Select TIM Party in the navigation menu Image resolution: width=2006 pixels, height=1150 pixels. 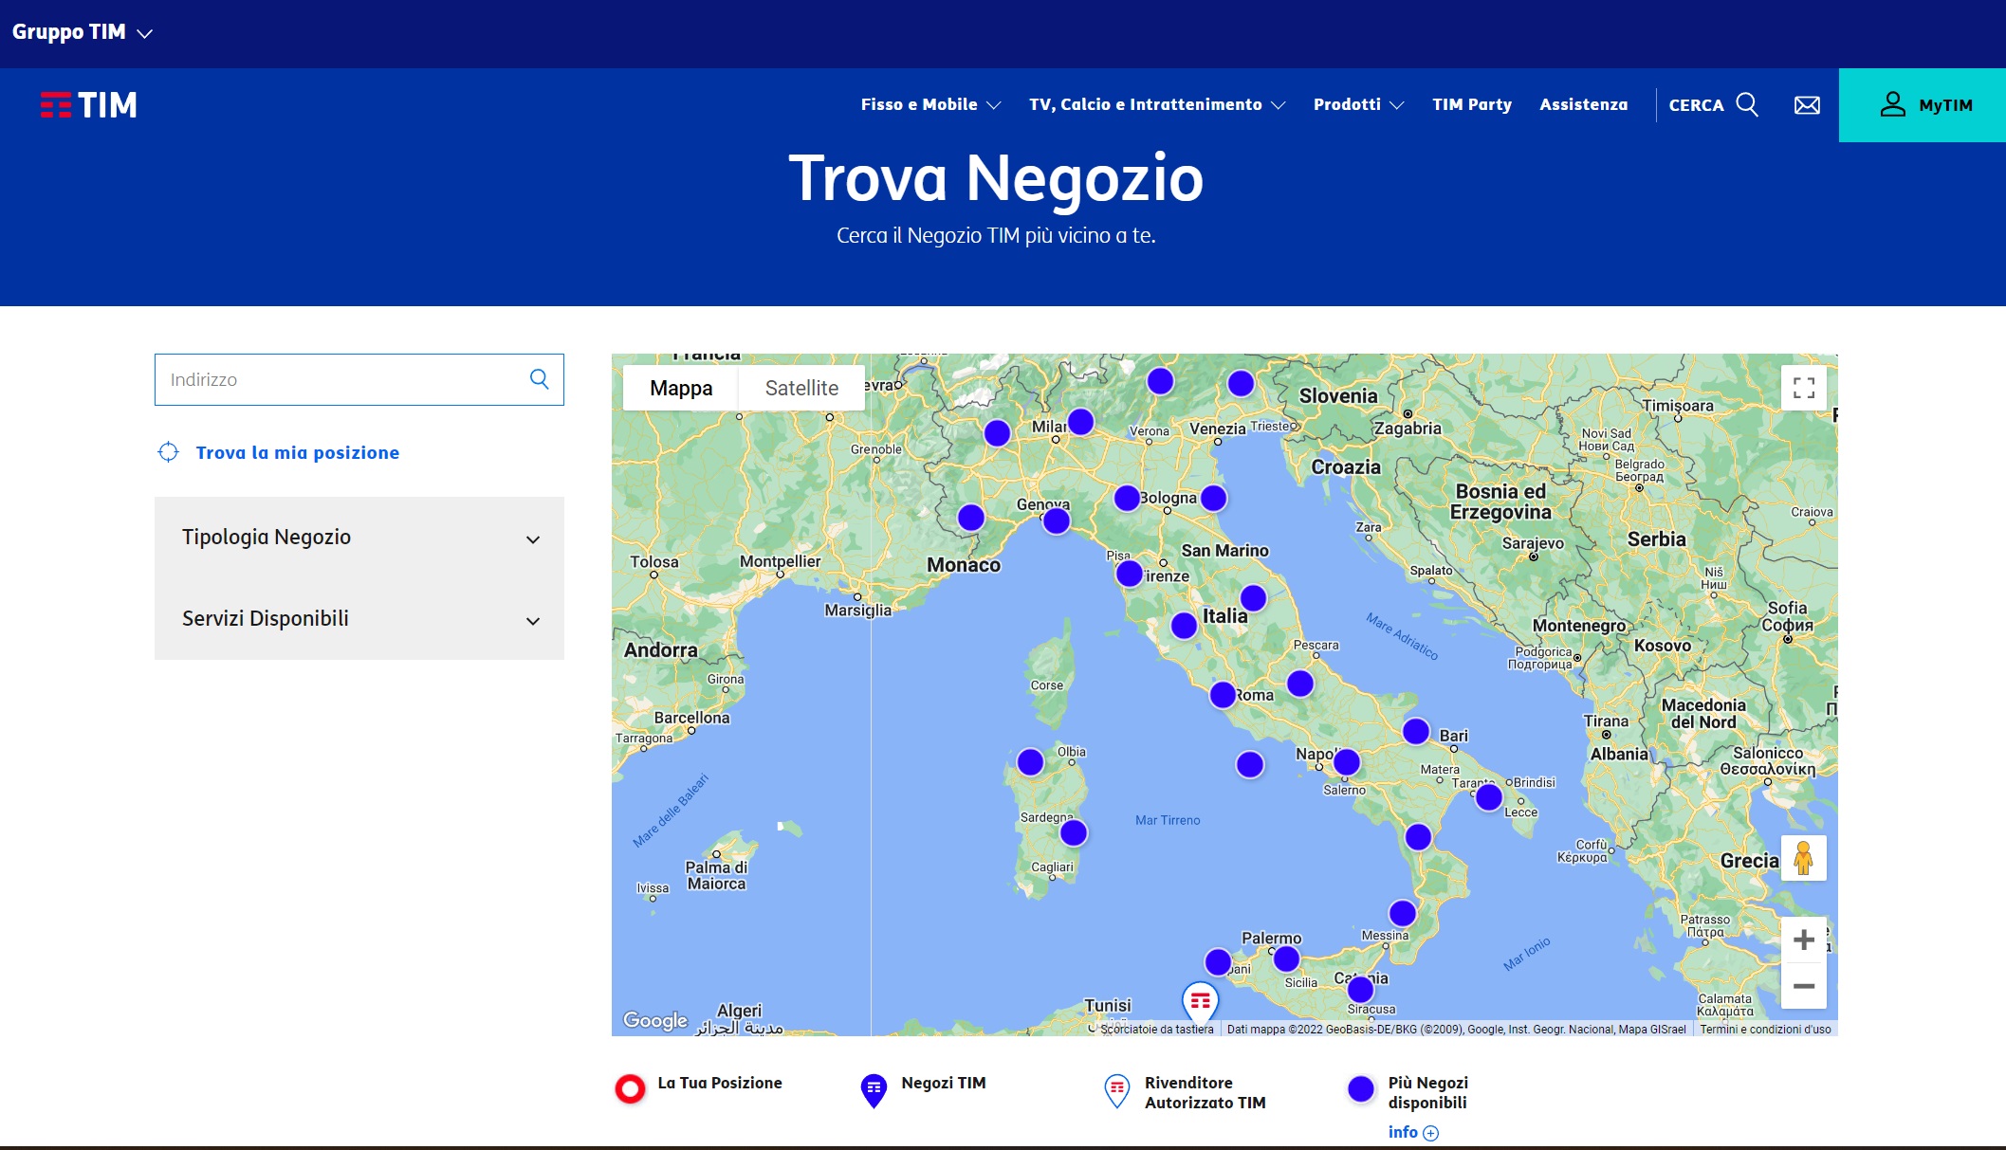point(1471,104)
